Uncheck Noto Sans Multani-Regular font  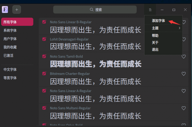tap(44, 108)
